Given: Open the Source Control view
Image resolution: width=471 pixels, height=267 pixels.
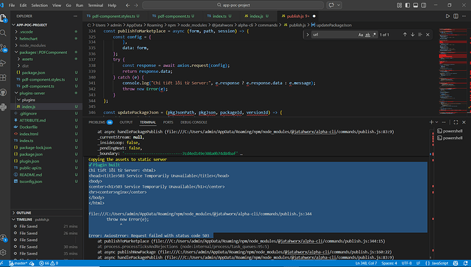Looking at the screenshot, I should click(3, 47).
